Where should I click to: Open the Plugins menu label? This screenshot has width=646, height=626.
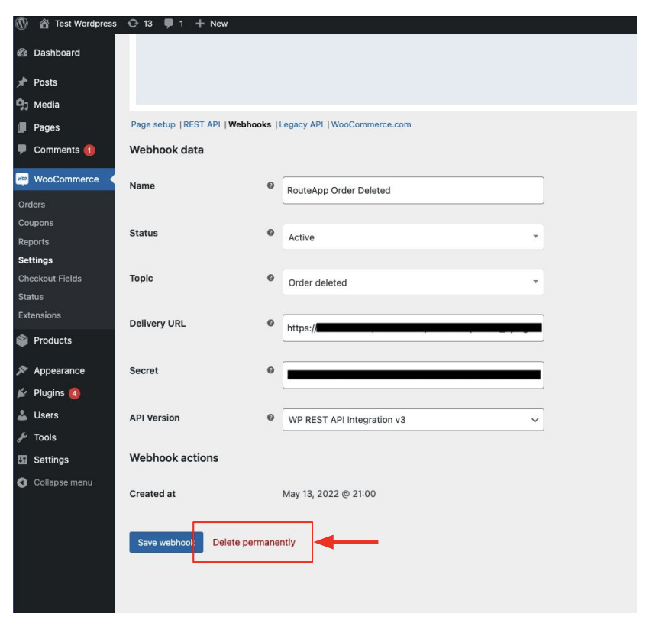coord(49,393)
